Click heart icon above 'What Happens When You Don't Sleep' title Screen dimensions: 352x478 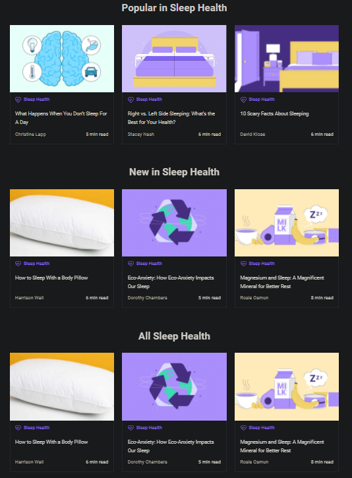click(18, 100)
